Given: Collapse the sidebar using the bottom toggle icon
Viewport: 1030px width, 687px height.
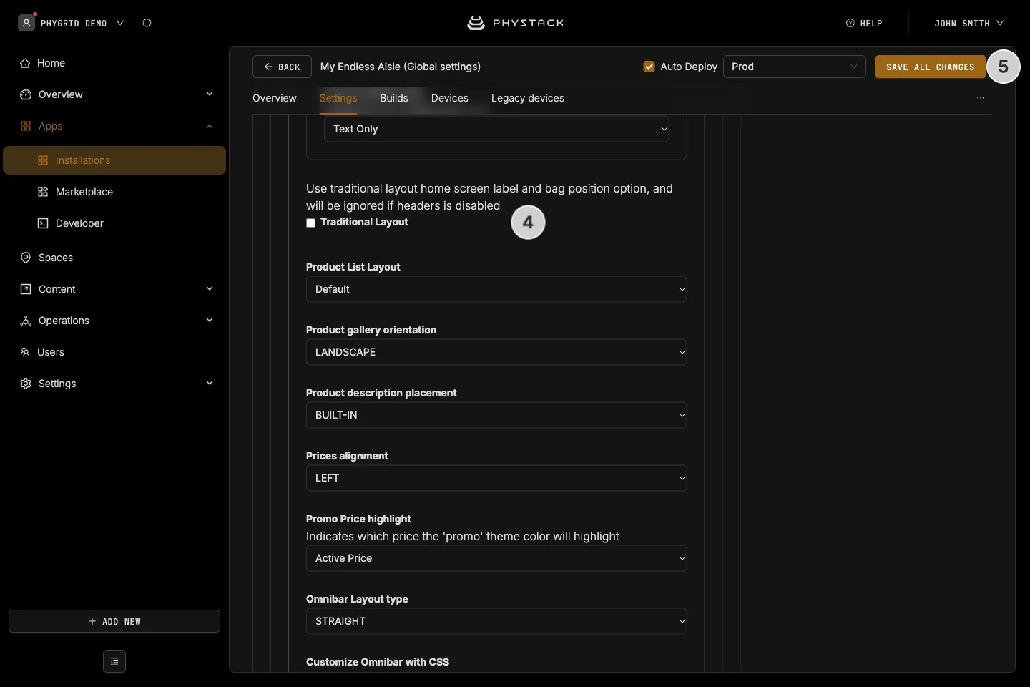Looking at the screenshot, I should 114,661.
